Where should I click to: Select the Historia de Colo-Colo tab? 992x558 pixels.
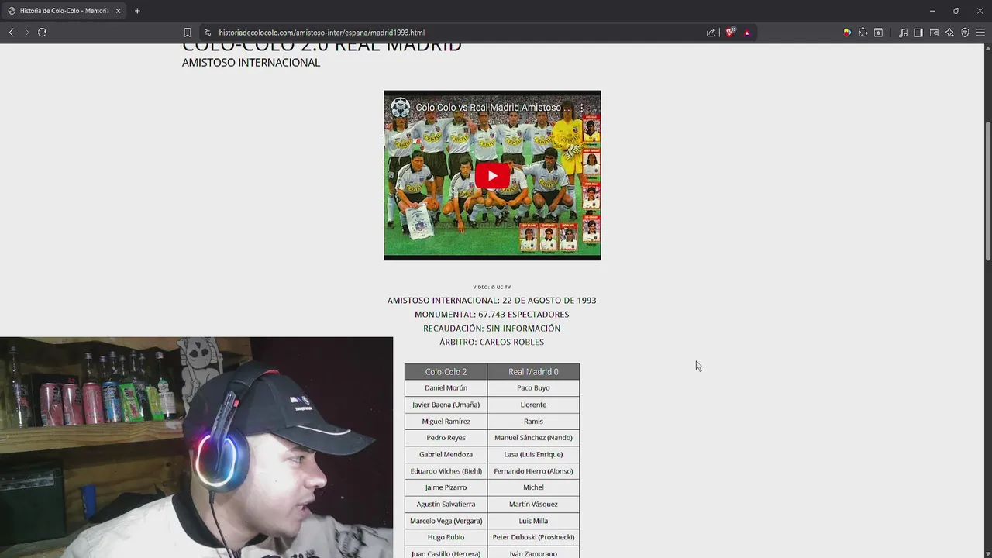pyautogui.click(x=64, y=11)
